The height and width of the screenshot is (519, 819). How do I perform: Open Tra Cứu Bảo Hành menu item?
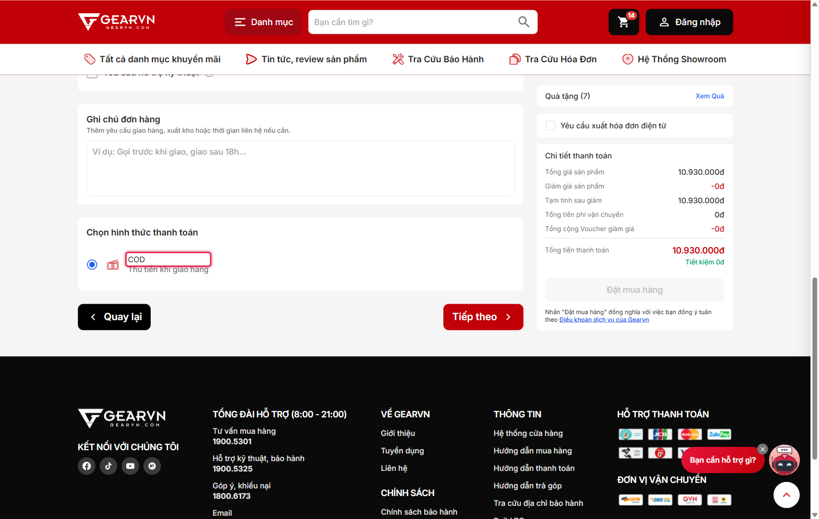(438, 59)
